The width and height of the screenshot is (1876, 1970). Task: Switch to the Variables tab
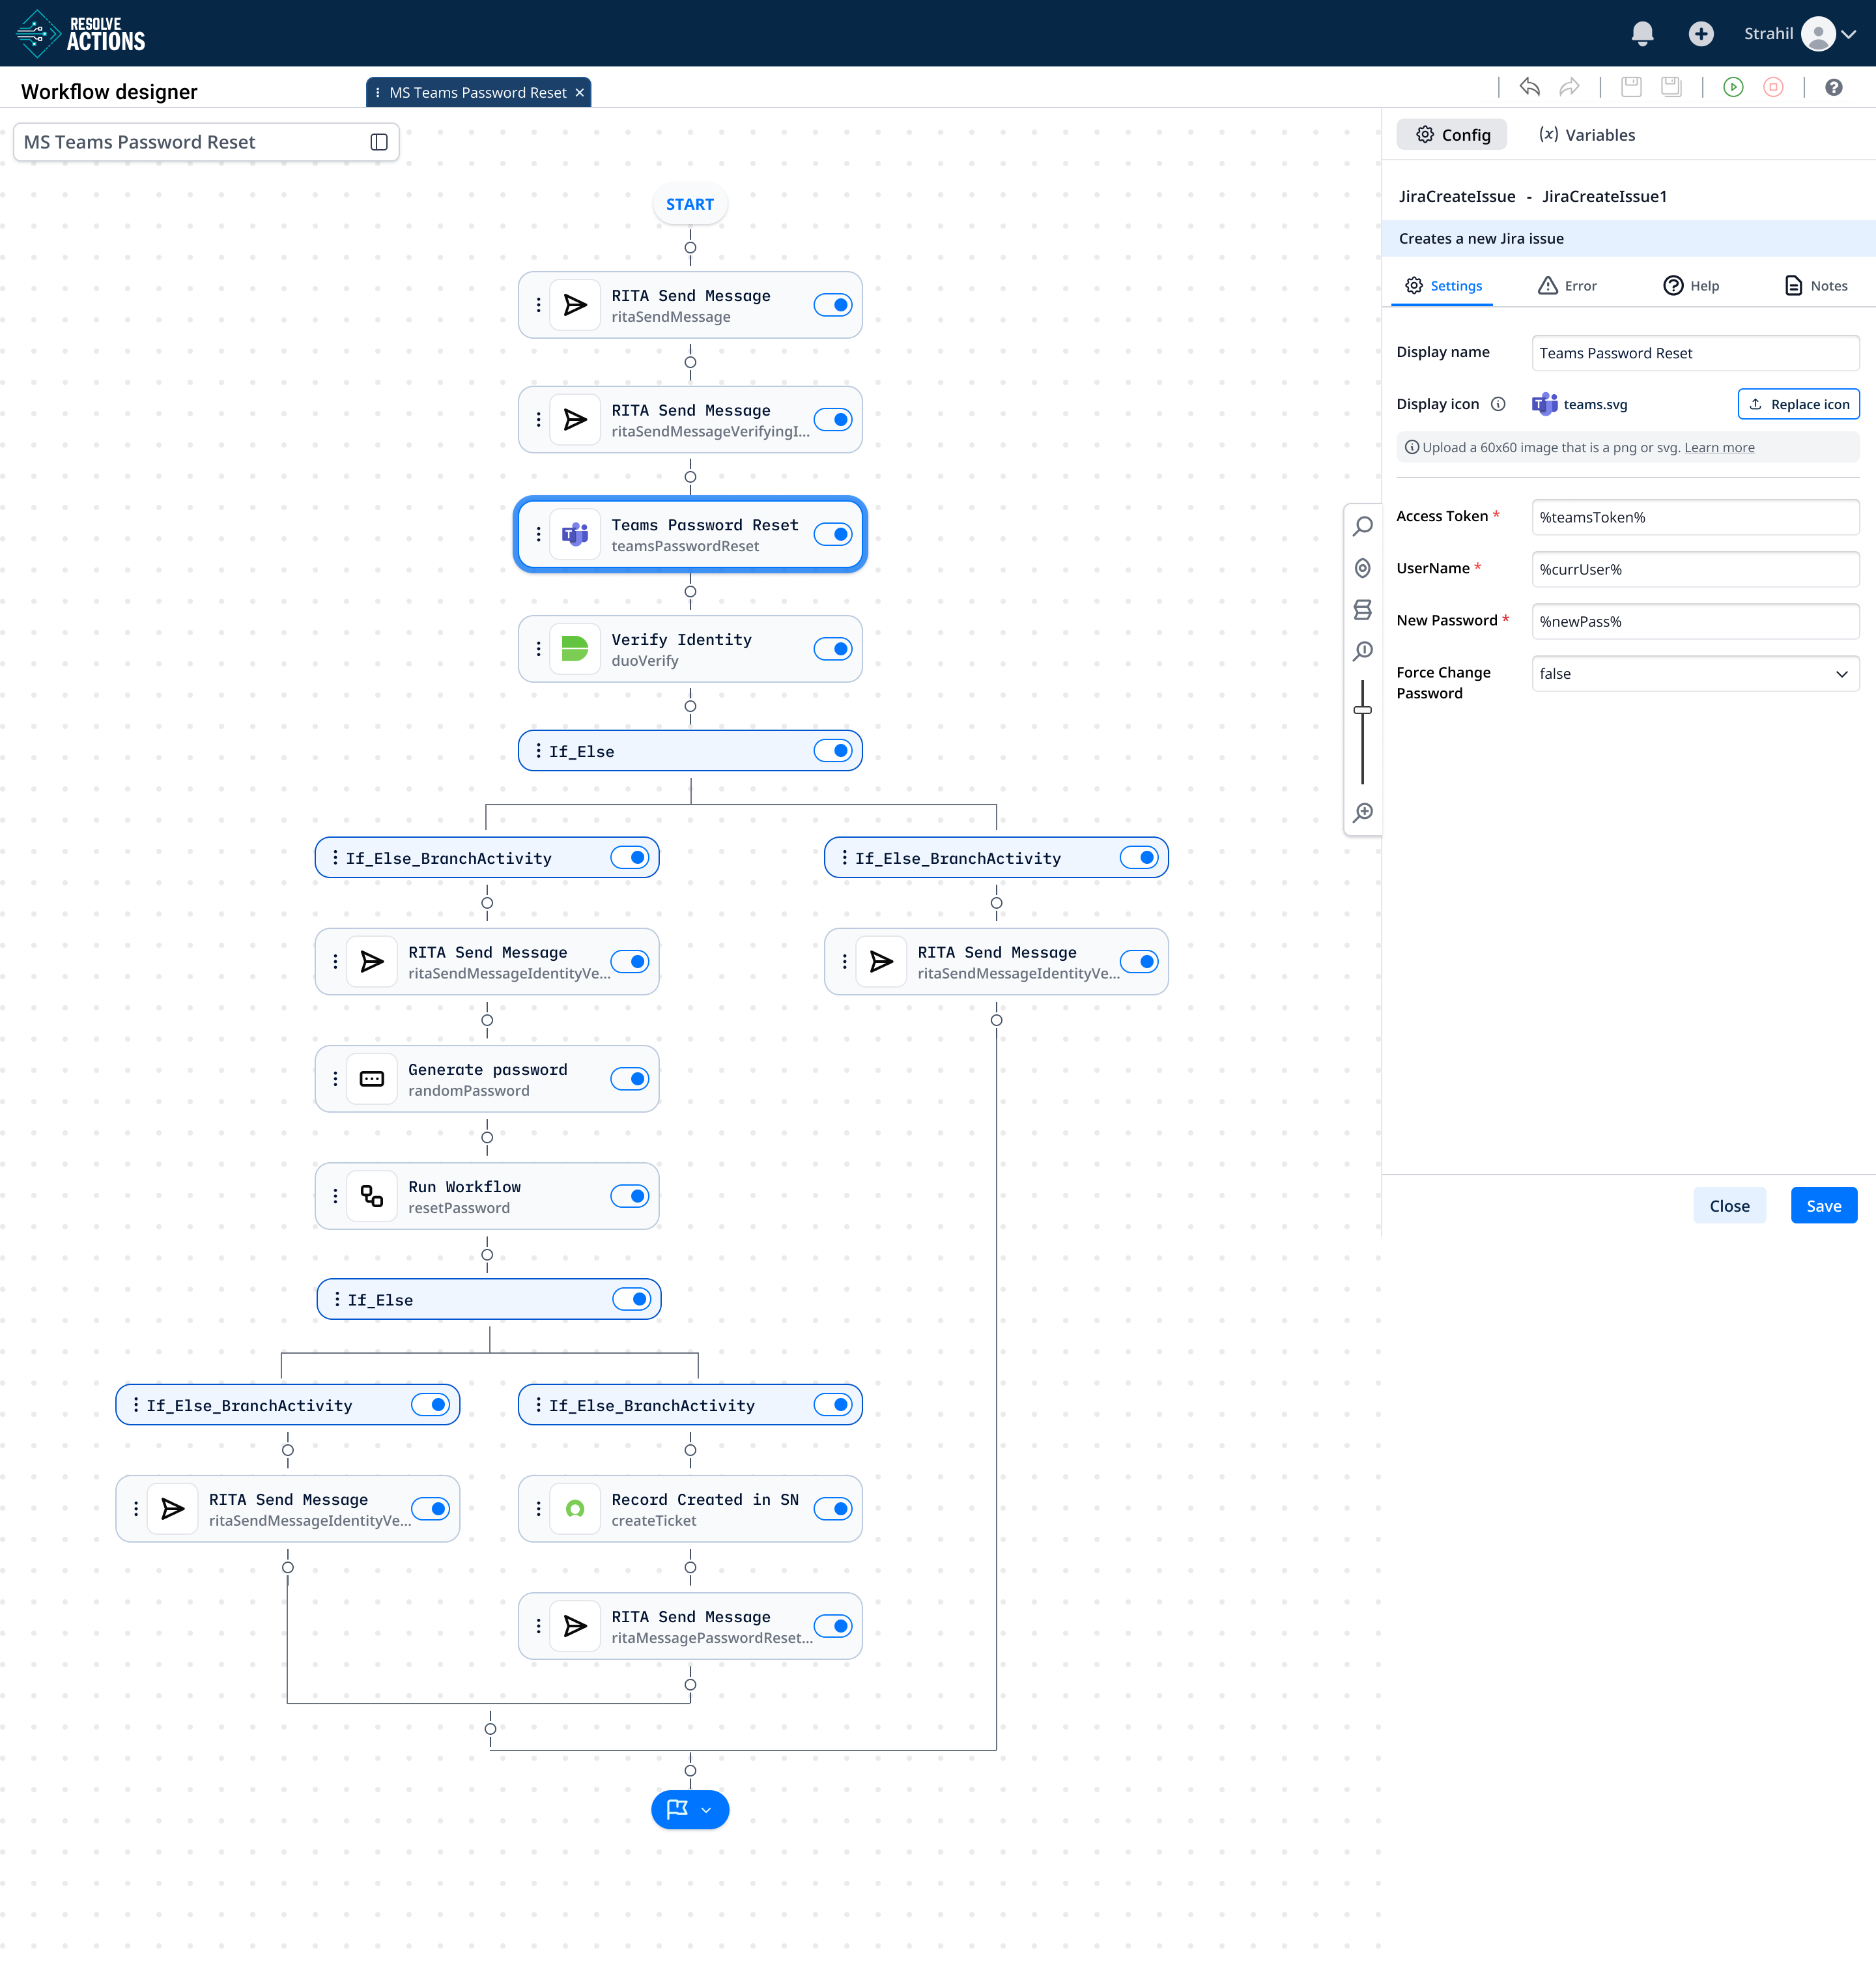click(x=1586, y=135)
